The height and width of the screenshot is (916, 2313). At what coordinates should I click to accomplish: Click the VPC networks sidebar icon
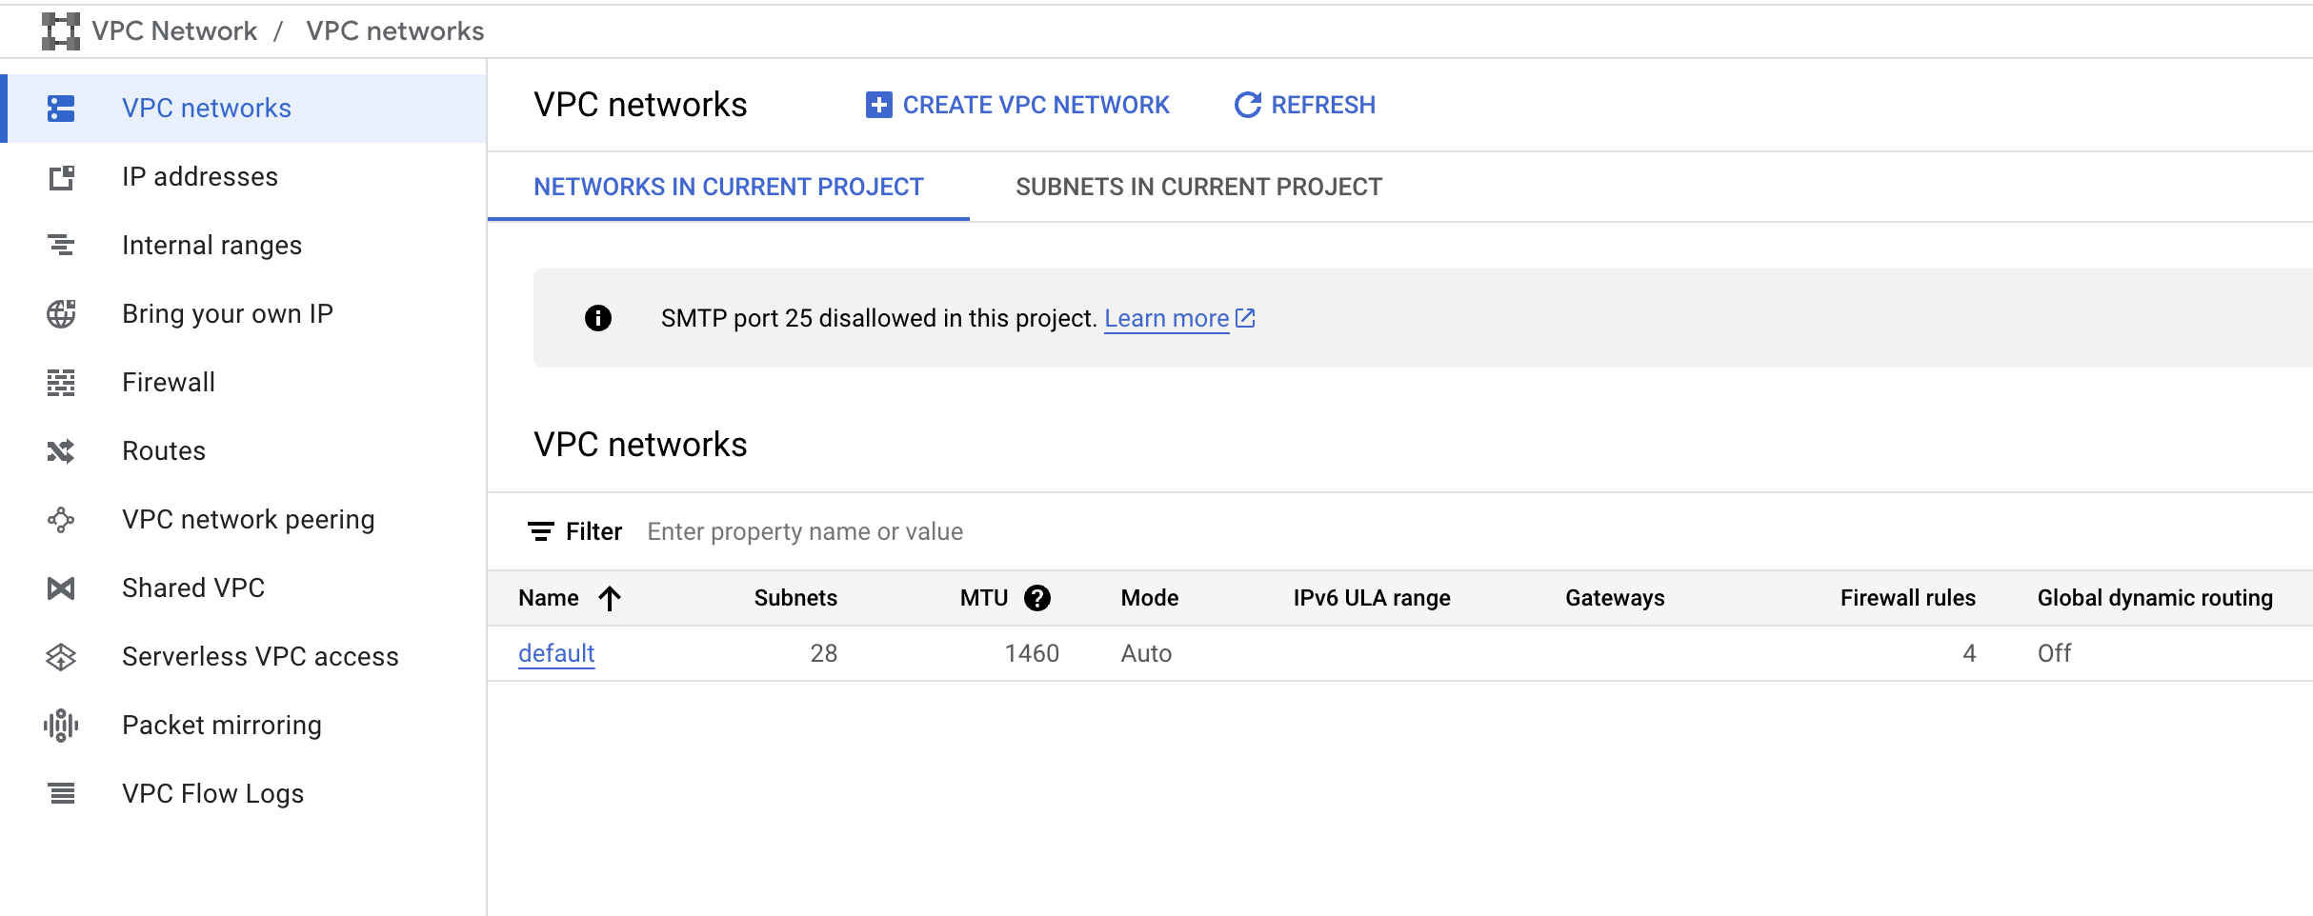pyautogui.click(x=61, y=109)
